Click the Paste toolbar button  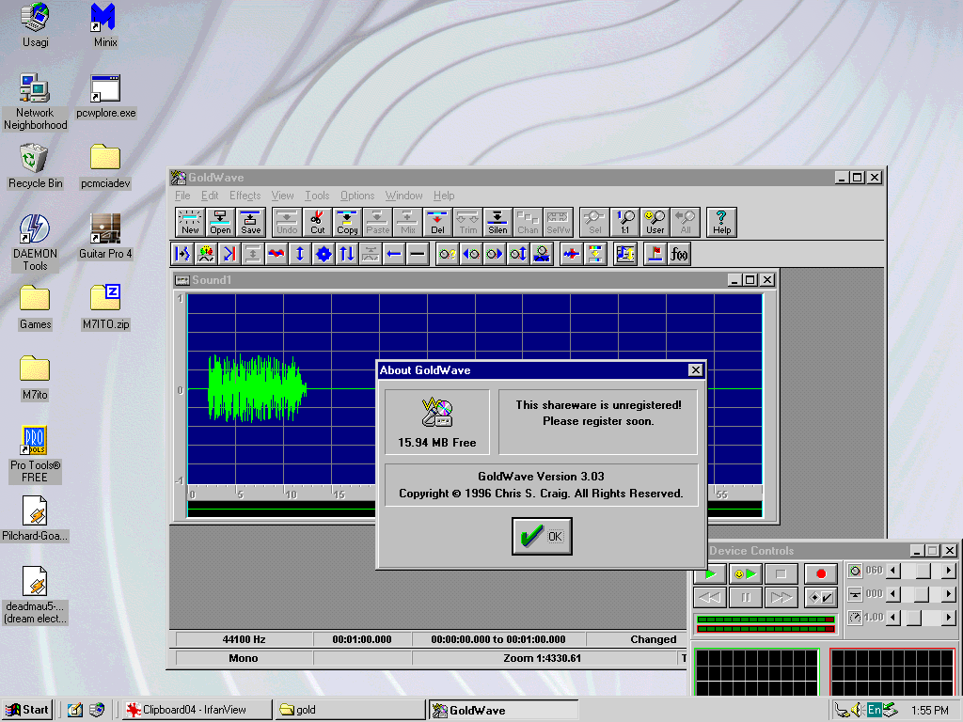pos(377,222)
